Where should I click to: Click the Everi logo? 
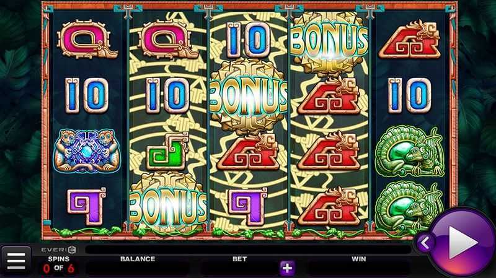click(x=59, y=250)
